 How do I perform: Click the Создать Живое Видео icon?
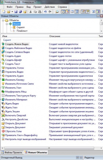3,44
